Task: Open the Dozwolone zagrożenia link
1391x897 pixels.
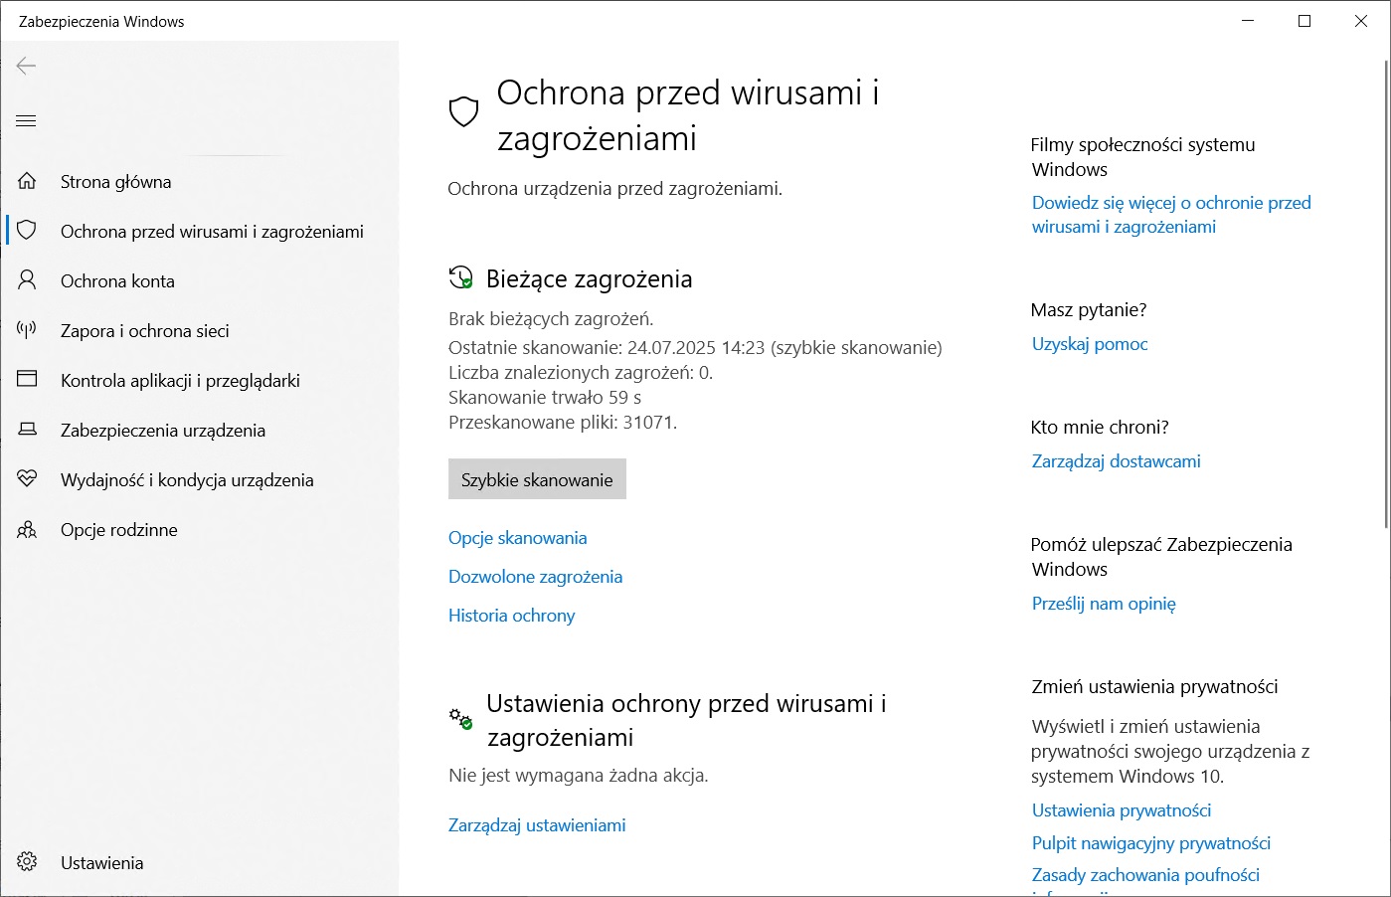Action: [x=535, y=577]
